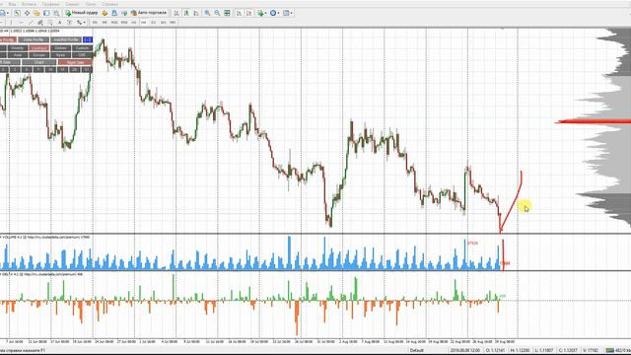Image resolution: width=631 pixels, height=355 pixels.
Task: Switch to D1 timeframe
Action: coord(154,22)
